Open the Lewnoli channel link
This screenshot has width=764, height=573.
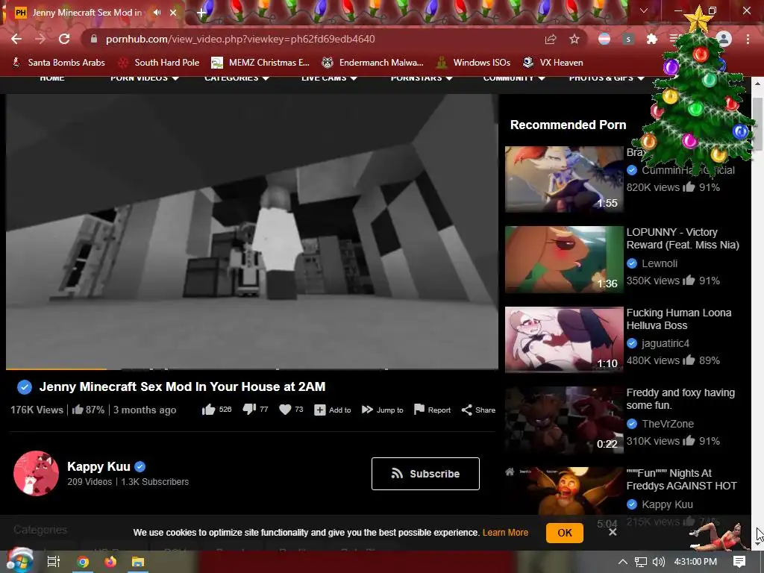(x=660, y=263)
